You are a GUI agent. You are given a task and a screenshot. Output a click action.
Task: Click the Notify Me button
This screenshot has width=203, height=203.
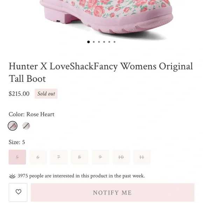(112, 192)
